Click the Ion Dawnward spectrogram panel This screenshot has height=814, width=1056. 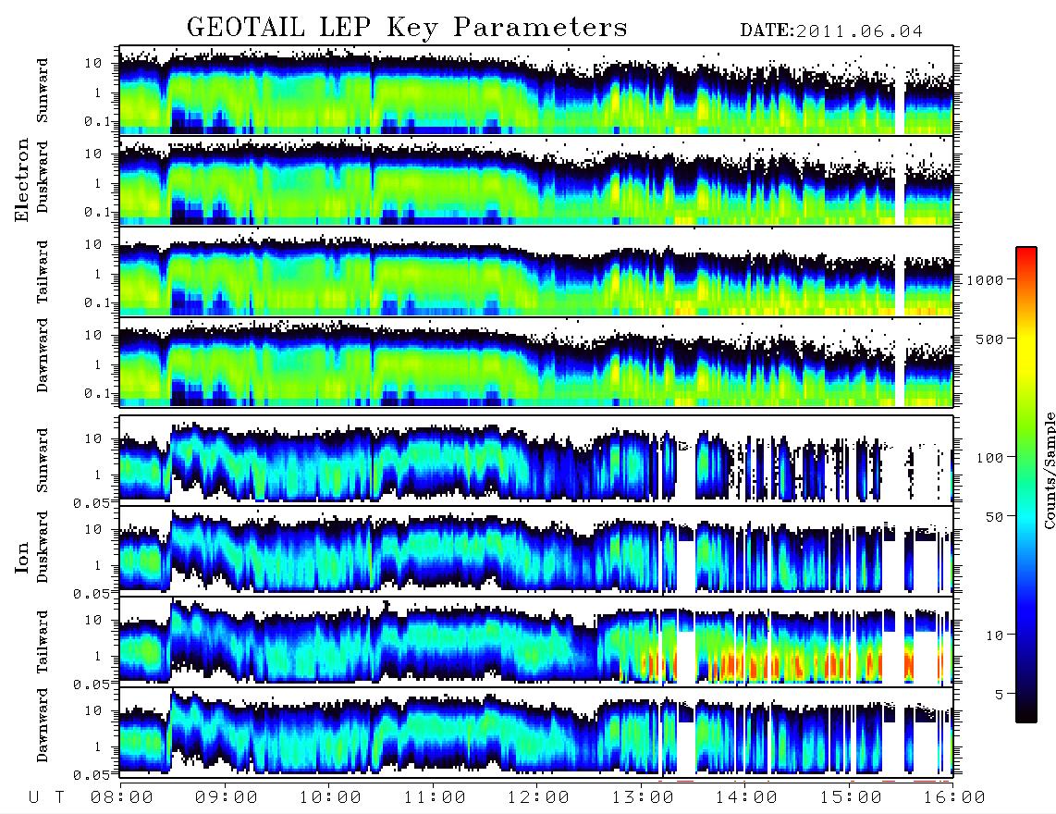point(536,732)
